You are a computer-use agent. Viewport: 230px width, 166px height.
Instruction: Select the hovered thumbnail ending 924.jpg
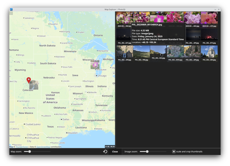click(x=158, y=52)
